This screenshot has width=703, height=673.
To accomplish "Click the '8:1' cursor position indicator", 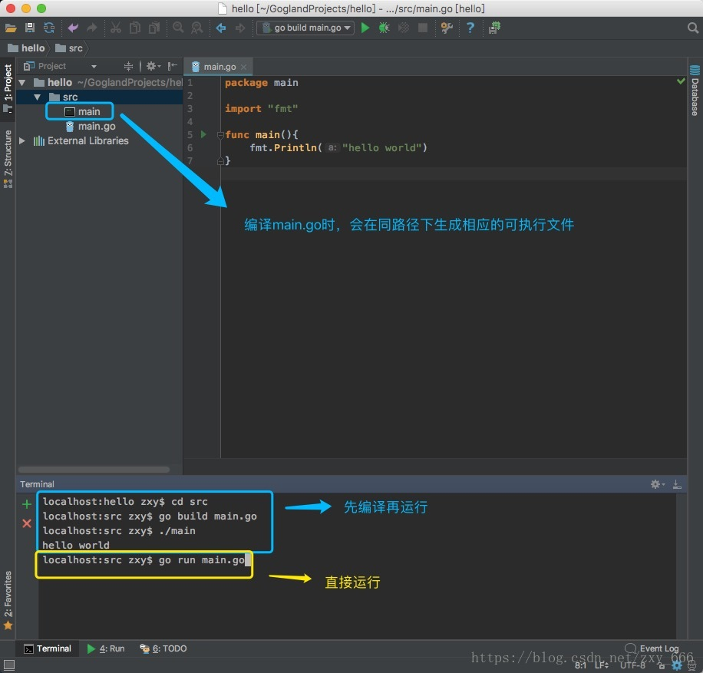I will coord(580,665).
